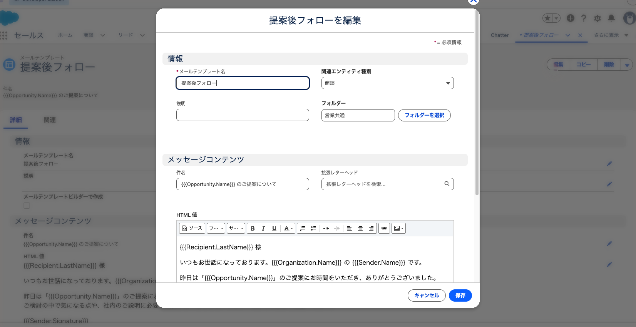The width and height of the screenshot is (636, 327).
Task: Switch to the 詳細 tab
Action: click(x=16, y=120)
